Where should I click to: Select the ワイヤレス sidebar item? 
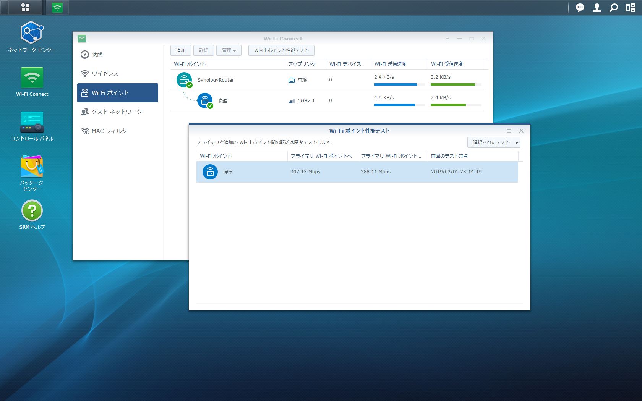pos(118,74)
